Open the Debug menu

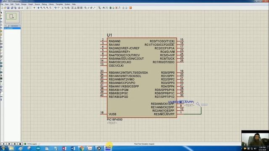tap(44, 4)
